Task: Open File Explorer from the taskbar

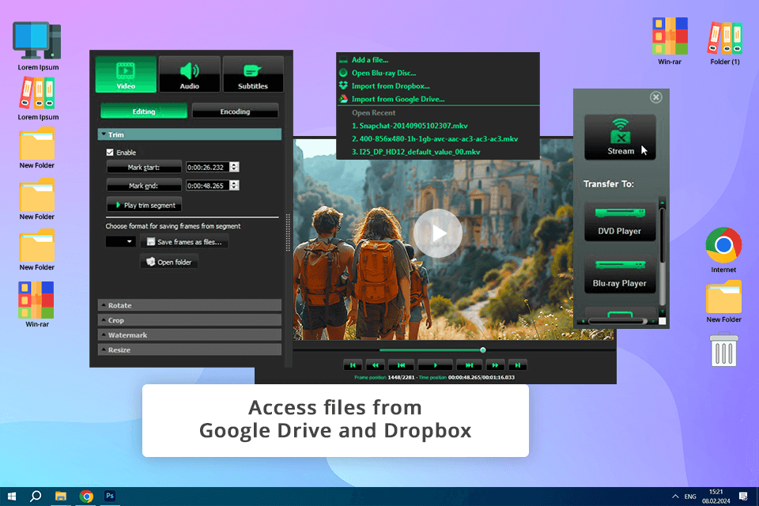Action: 61,497
